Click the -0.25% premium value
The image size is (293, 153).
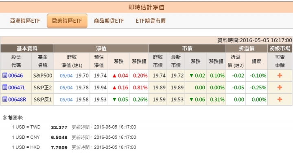click(x=258, y=87)
